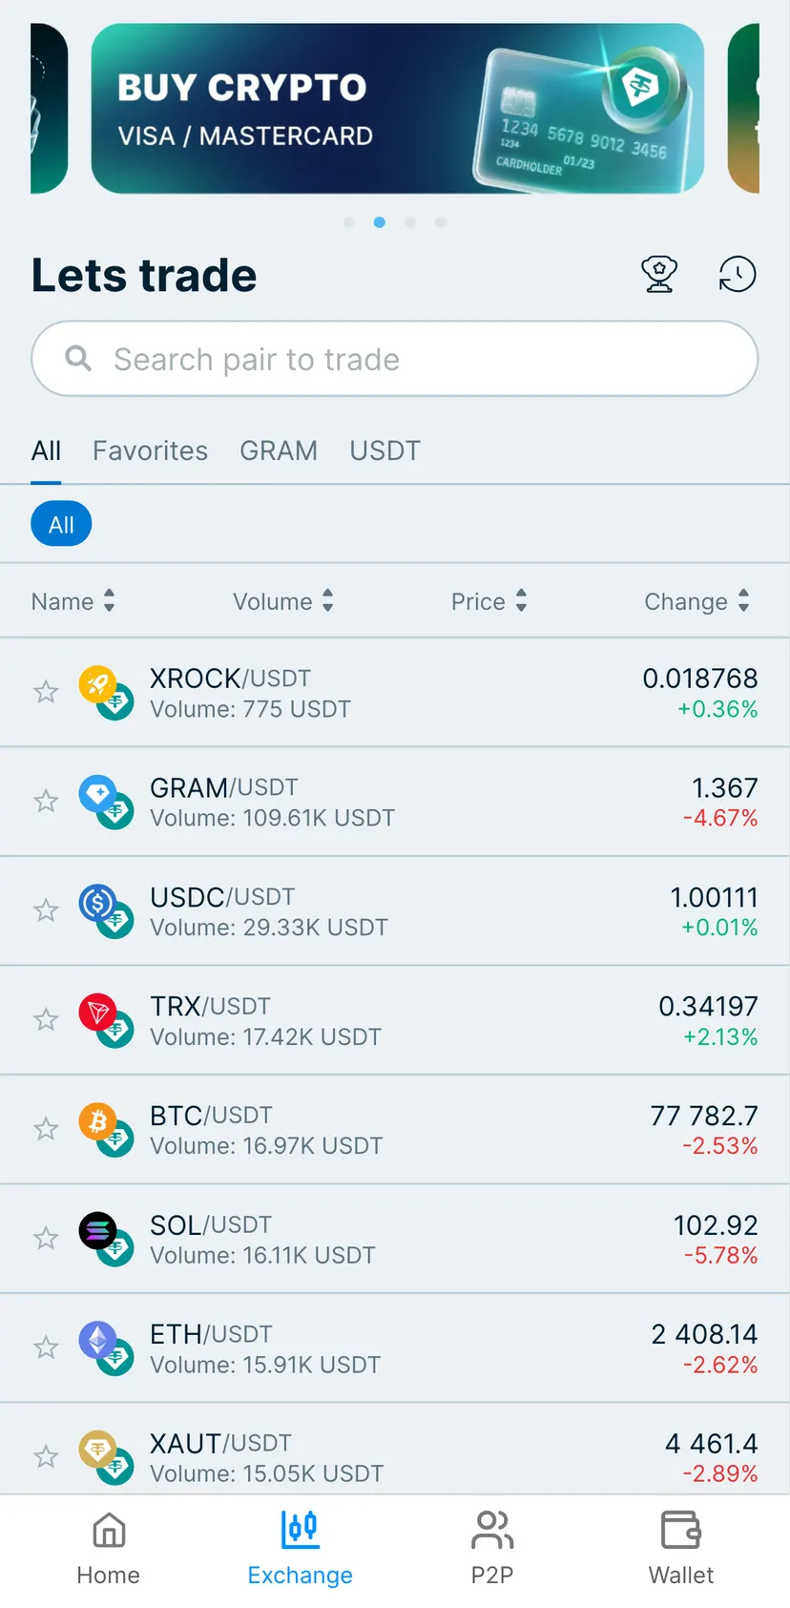
Task: Favorite the GRAM/USDT pair star
Action: (x=46, y=801)
